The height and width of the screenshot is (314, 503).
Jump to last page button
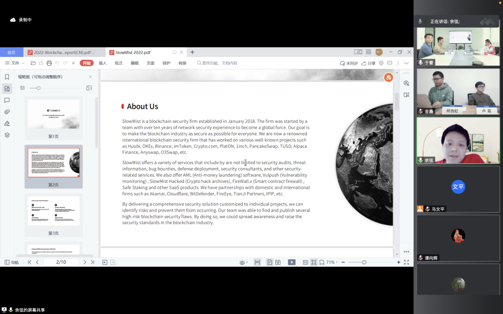(x=92, y=262)
